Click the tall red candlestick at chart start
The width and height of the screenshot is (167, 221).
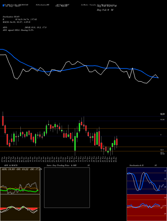3,121
